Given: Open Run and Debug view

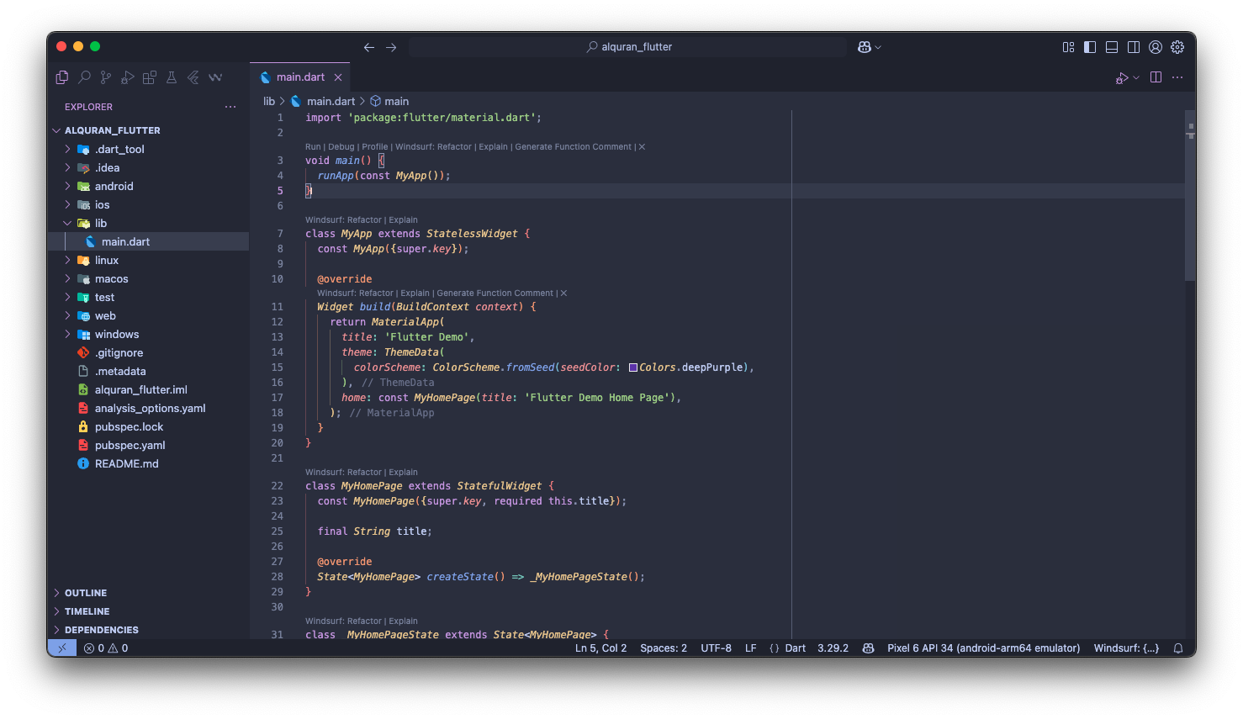Looking at the screenshot, I should click(127, 77).
